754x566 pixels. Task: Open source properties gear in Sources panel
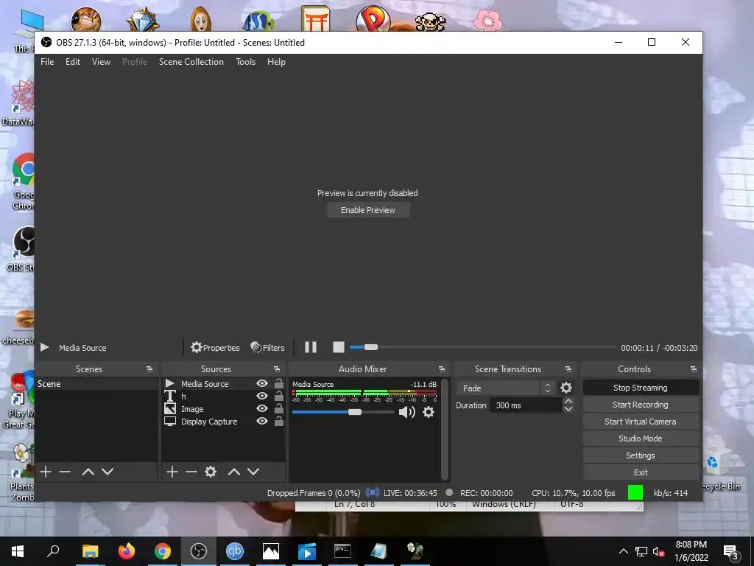pyautogui.click(x=211, y=472)
